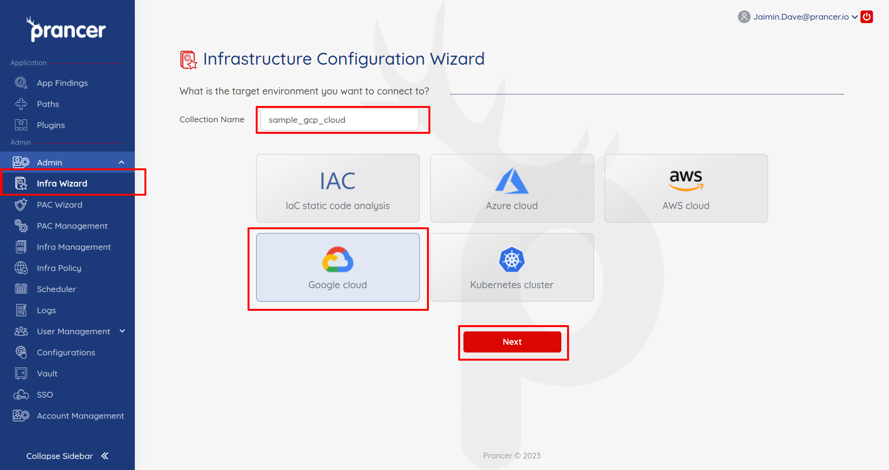Open the user account dropdown arrow
The image size is (889, 470).
(x=855, y=17)
